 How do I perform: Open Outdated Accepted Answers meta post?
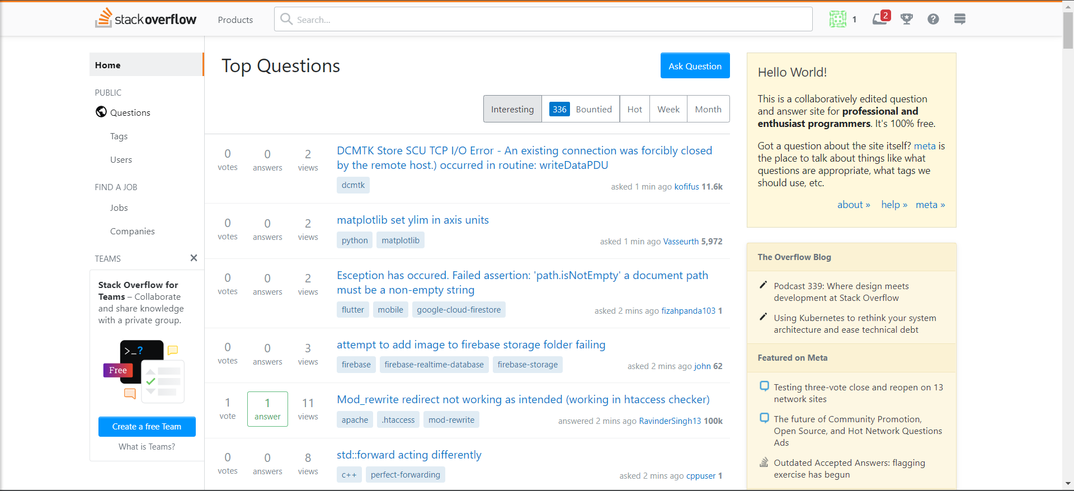(x=849, y=469)
